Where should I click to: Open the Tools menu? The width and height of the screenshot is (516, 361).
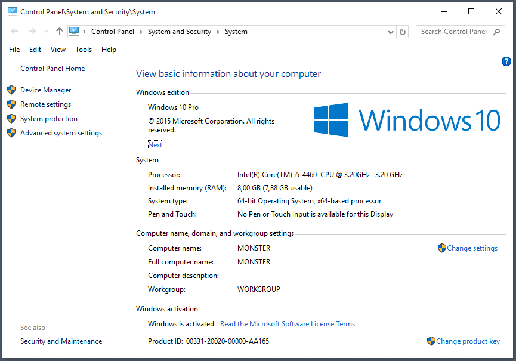pos(84,50)
